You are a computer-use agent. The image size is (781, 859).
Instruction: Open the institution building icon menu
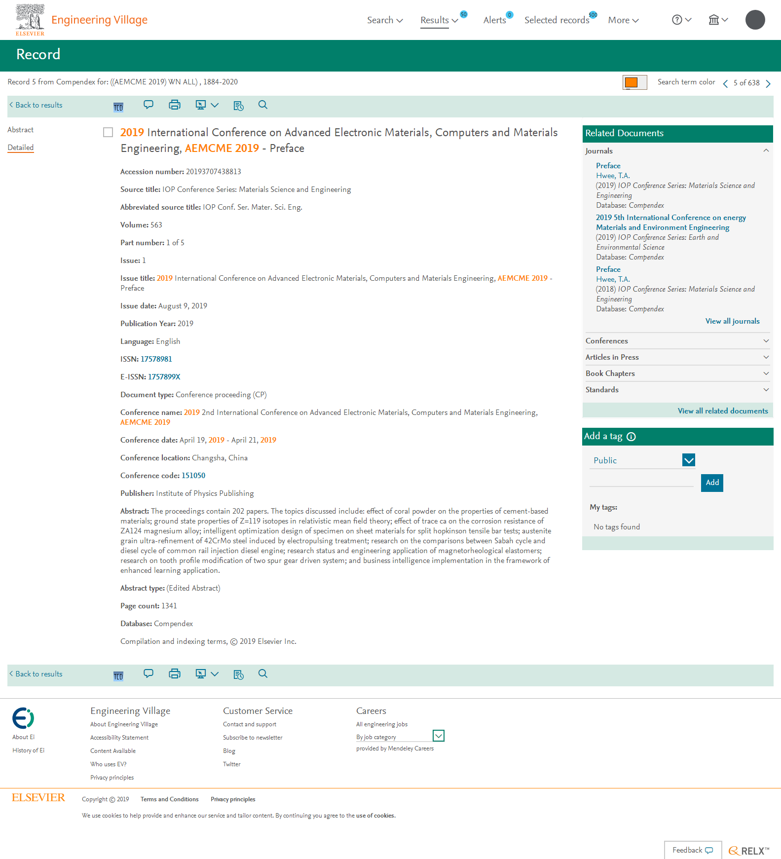coord(718,20)
